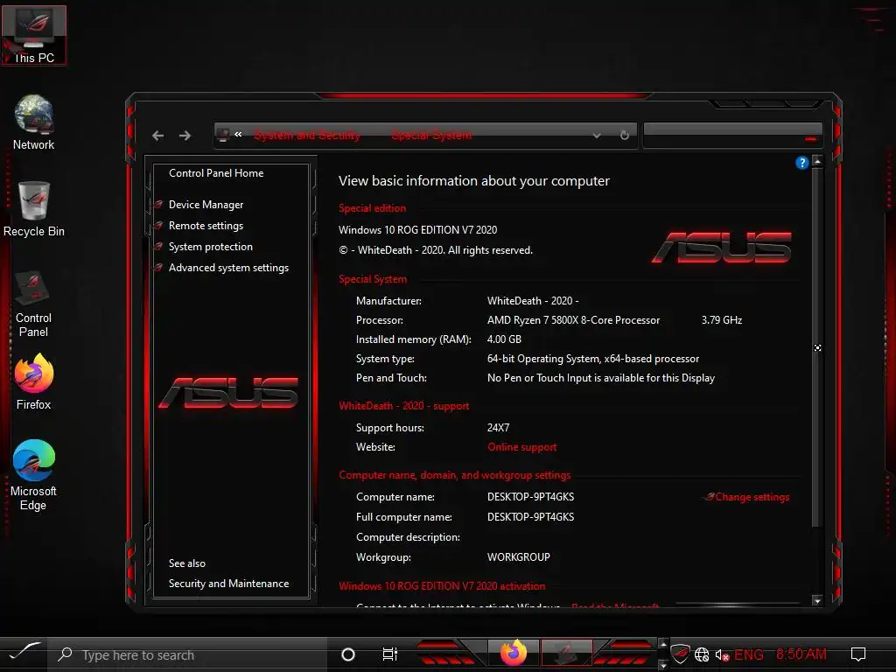
Task: Open Device Manager
Action: point(206,205)
